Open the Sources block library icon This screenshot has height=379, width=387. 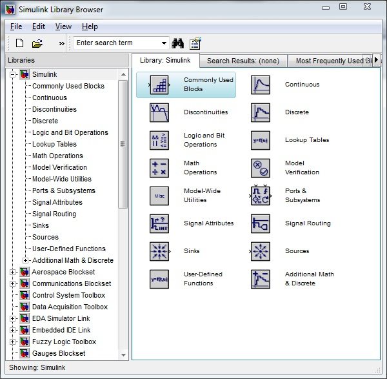point(261,251)
